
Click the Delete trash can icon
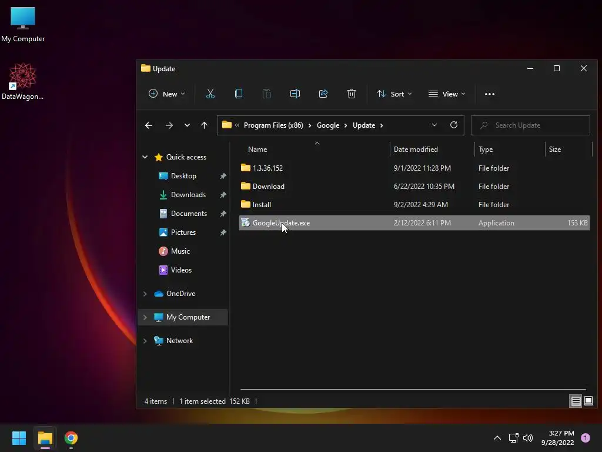[x=352, y=94]
